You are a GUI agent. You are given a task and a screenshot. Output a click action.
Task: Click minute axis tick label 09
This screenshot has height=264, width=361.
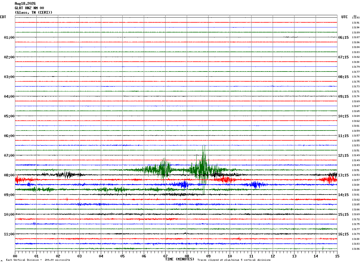[208, 256]
